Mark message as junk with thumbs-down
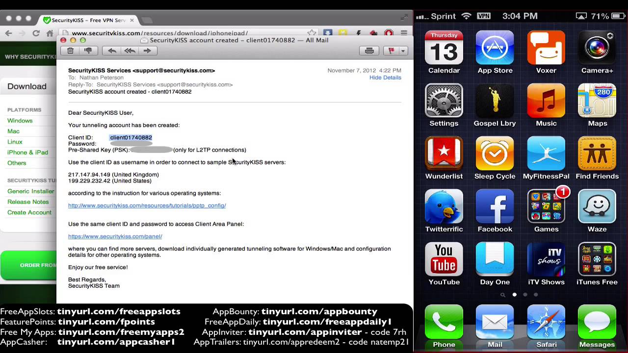Image resolution: width=628 pixels, height=353 pixels. [88, 50]
